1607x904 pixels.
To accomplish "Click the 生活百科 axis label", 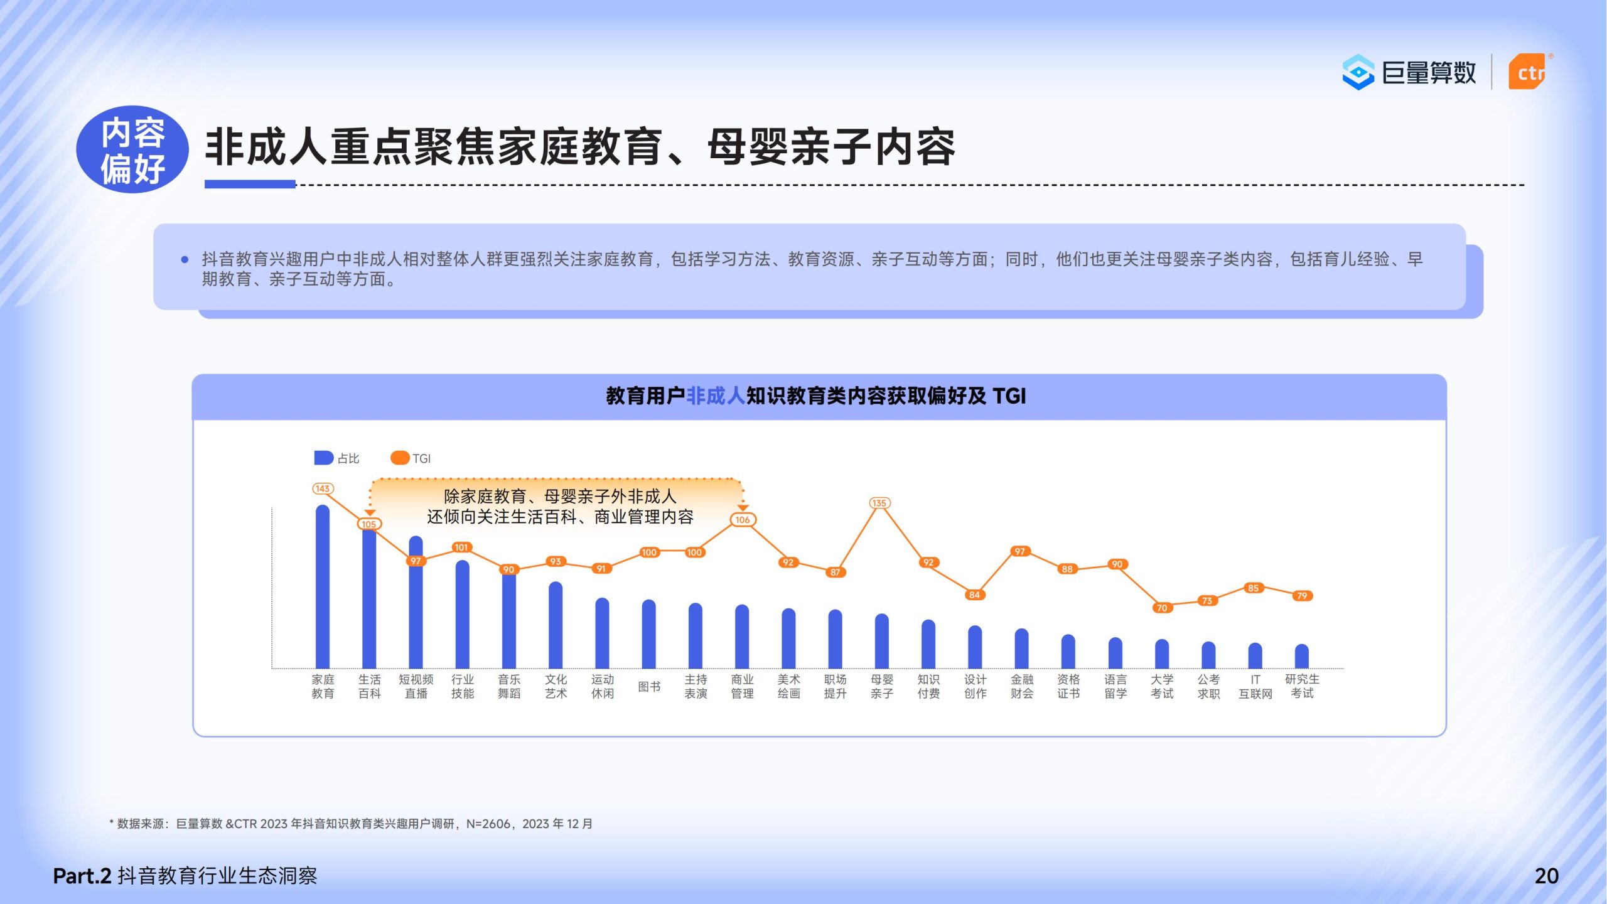I will (x=370, y=686).
